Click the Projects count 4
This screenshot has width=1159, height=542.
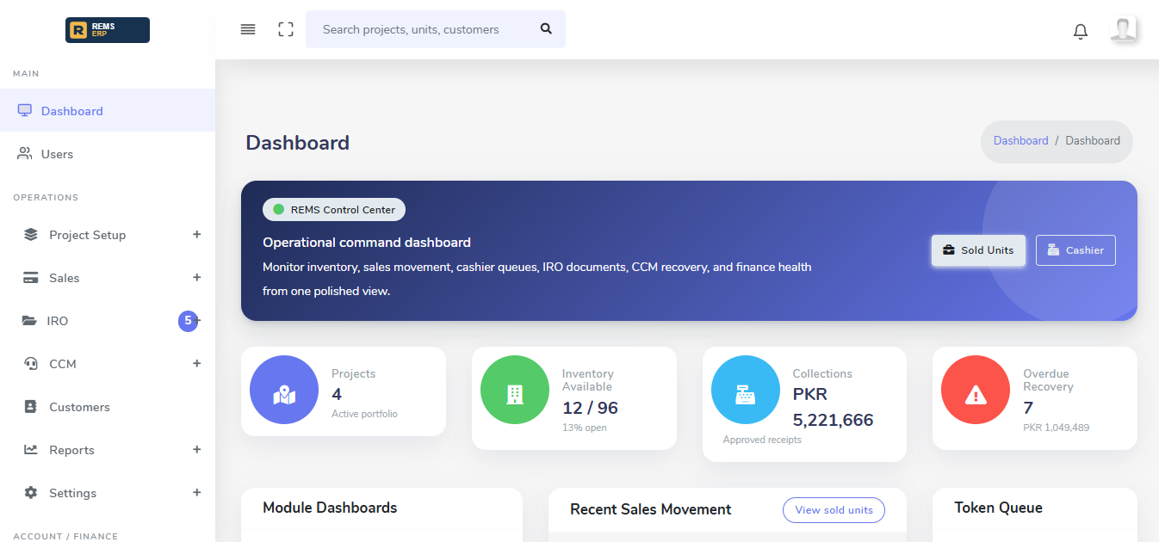click(x=337, y=395)
